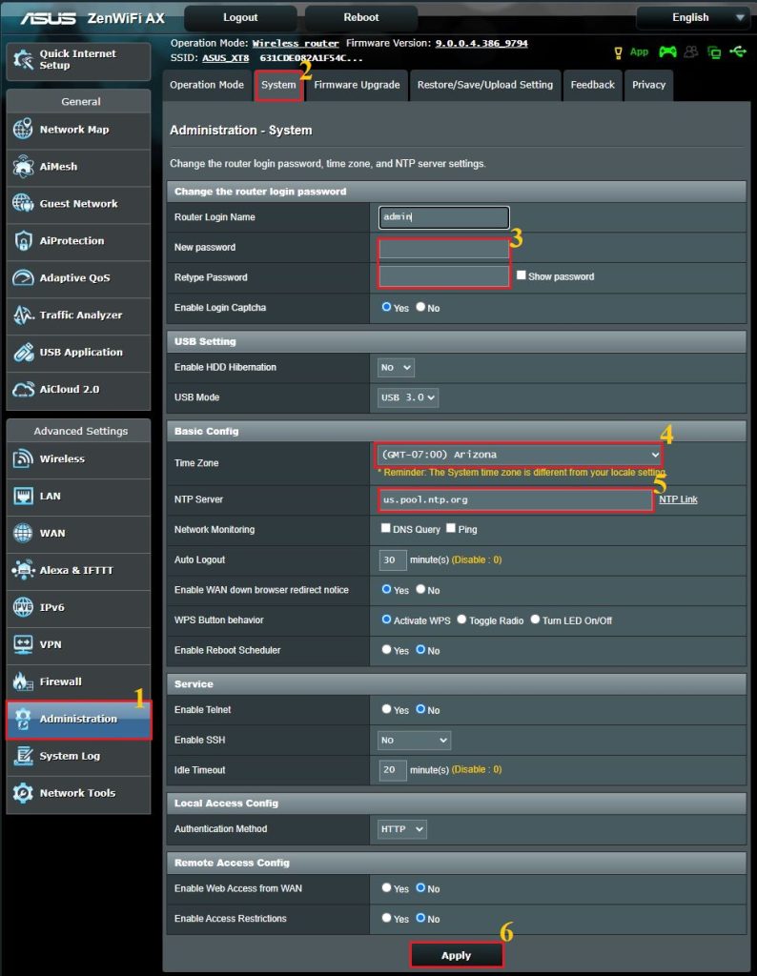Expand the Time Zone dropdown
The height and width of the screenshot is (976, 757).
[x=520, y=455]
